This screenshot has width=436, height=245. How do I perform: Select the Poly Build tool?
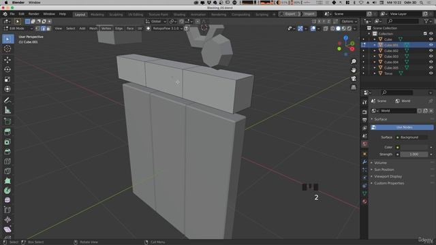pyautogui.click(x=7, y=181)
